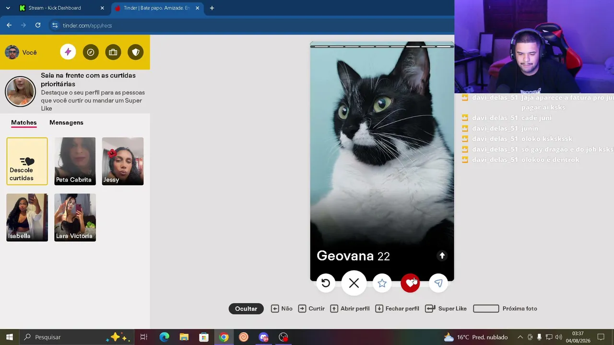Open the match Peta Cabrita

75,161
